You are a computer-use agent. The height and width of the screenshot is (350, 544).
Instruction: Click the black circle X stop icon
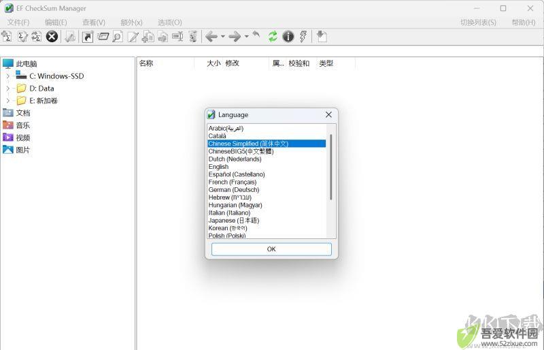pos(52,36)
